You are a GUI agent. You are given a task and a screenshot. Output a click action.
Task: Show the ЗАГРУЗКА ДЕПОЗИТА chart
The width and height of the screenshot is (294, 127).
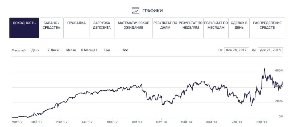(102, 28)
